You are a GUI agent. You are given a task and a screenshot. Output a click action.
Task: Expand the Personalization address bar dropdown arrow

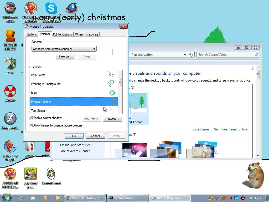click(x=185, y=55)
